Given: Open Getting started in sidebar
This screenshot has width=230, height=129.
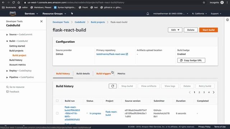Looking at the screenshot, I should point(17,46).
